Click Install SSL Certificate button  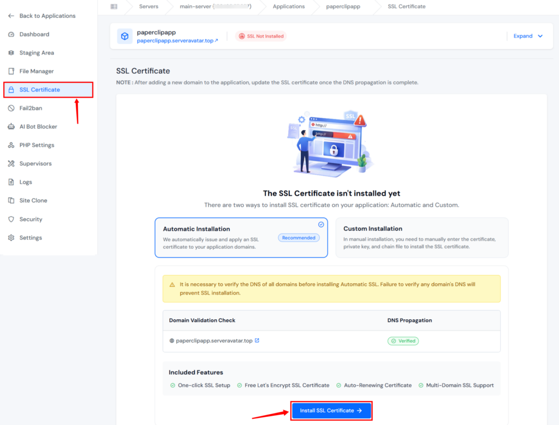pyautogui.click(x=331, y=411)
